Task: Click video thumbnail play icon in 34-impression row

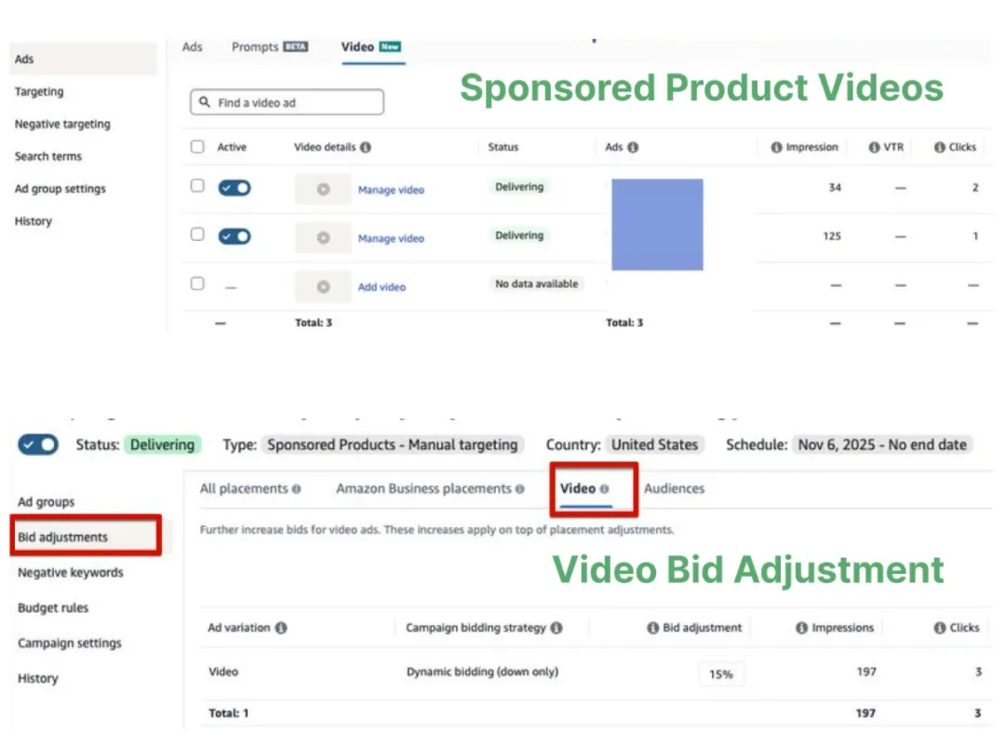Action: click(323, 189)
